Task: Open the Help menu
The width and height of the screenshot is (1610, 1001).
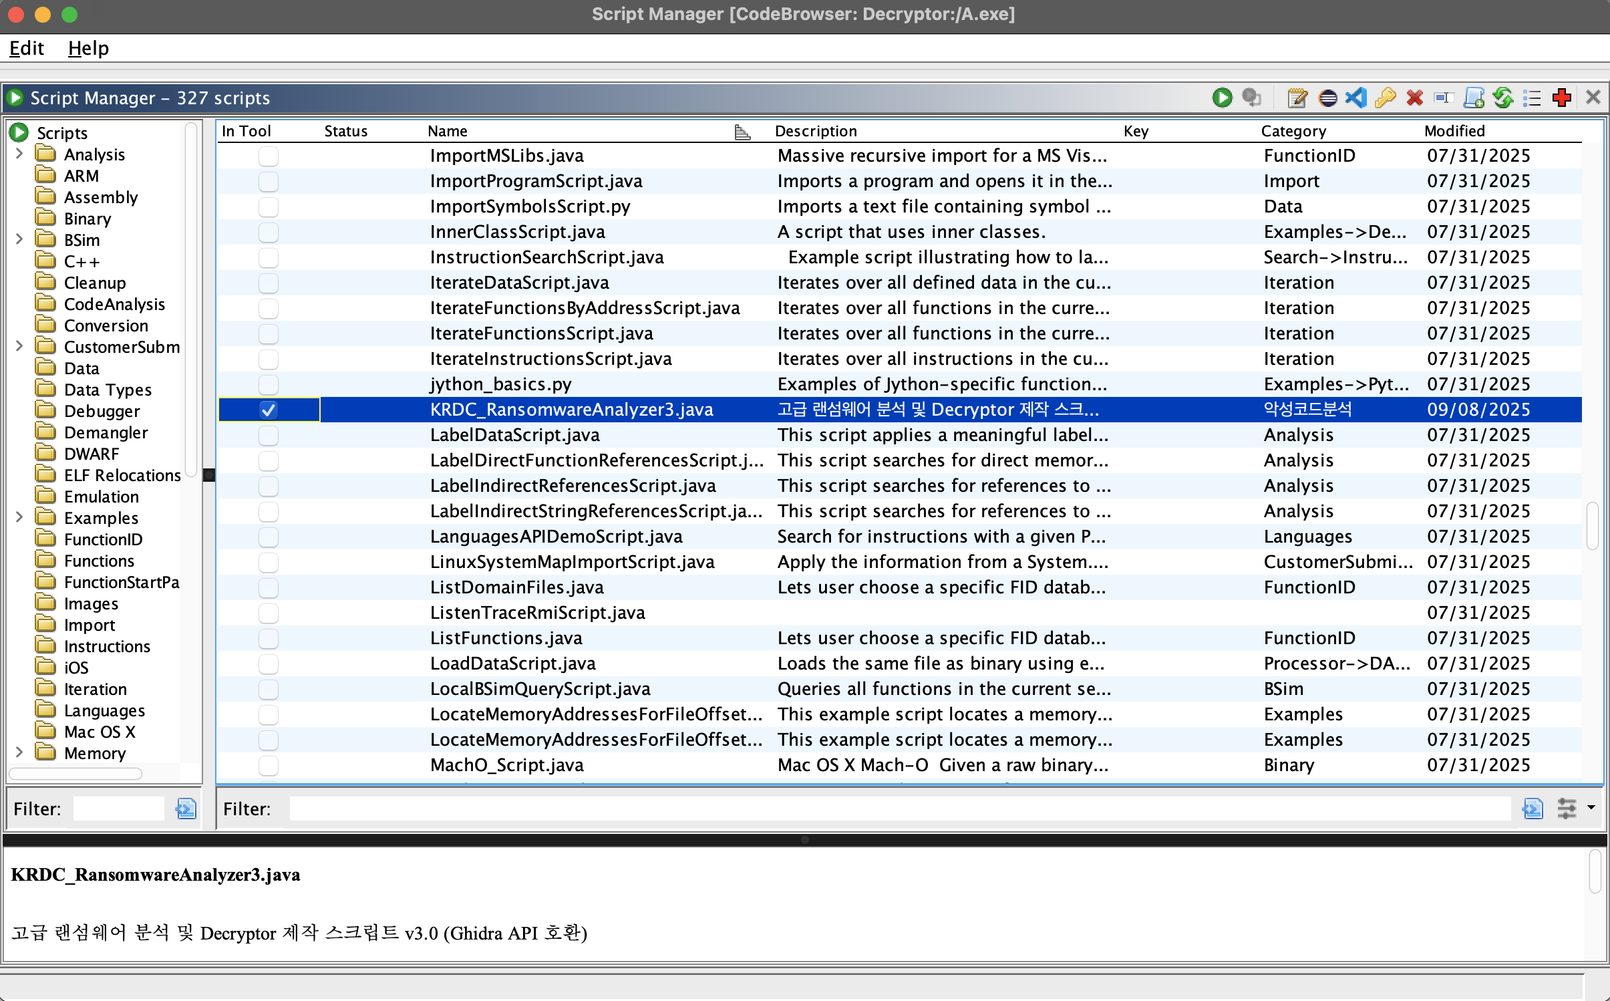Action: point(88,48)
